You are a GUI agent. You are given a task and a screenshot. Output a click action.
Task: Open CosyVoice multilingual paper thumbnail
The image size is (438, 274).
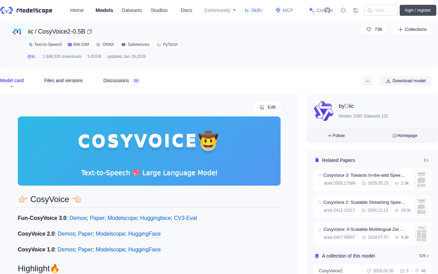(421, 234)
